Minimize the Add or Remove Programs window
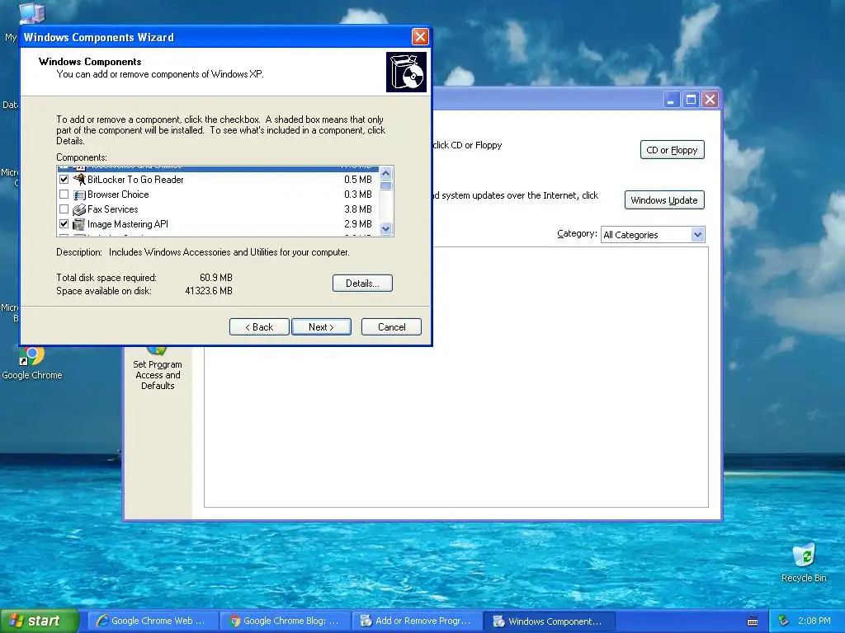 pyautogui.click(x=672, y=100)
